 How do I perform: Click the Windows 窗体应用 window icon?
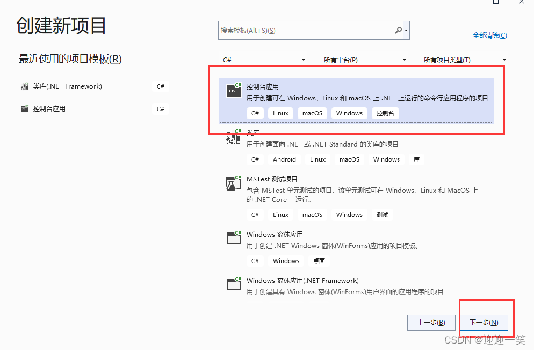click(x=234, y=238)
